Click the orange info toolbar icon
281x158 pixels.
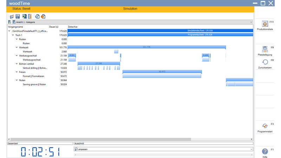click(x=43, y=16)
